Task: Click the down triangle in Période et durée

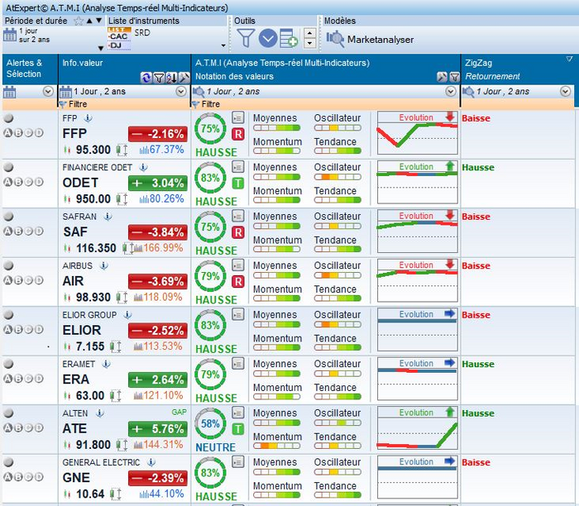Action: pos(98,21)
